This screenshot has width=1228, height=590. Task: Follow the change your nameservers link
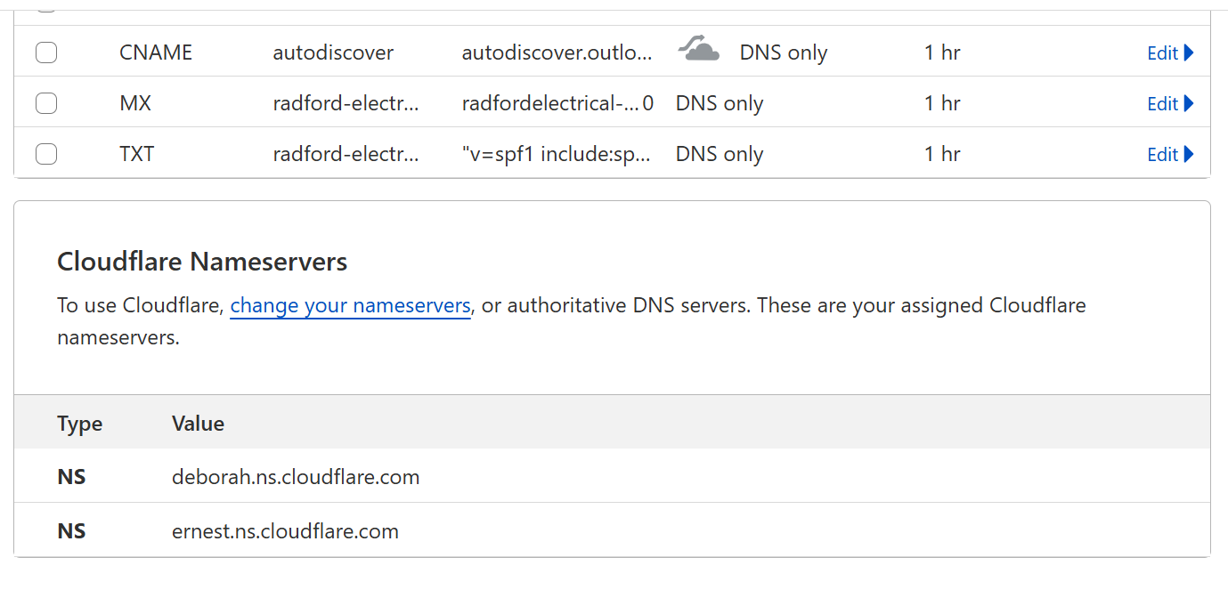(x=350, y=306)
